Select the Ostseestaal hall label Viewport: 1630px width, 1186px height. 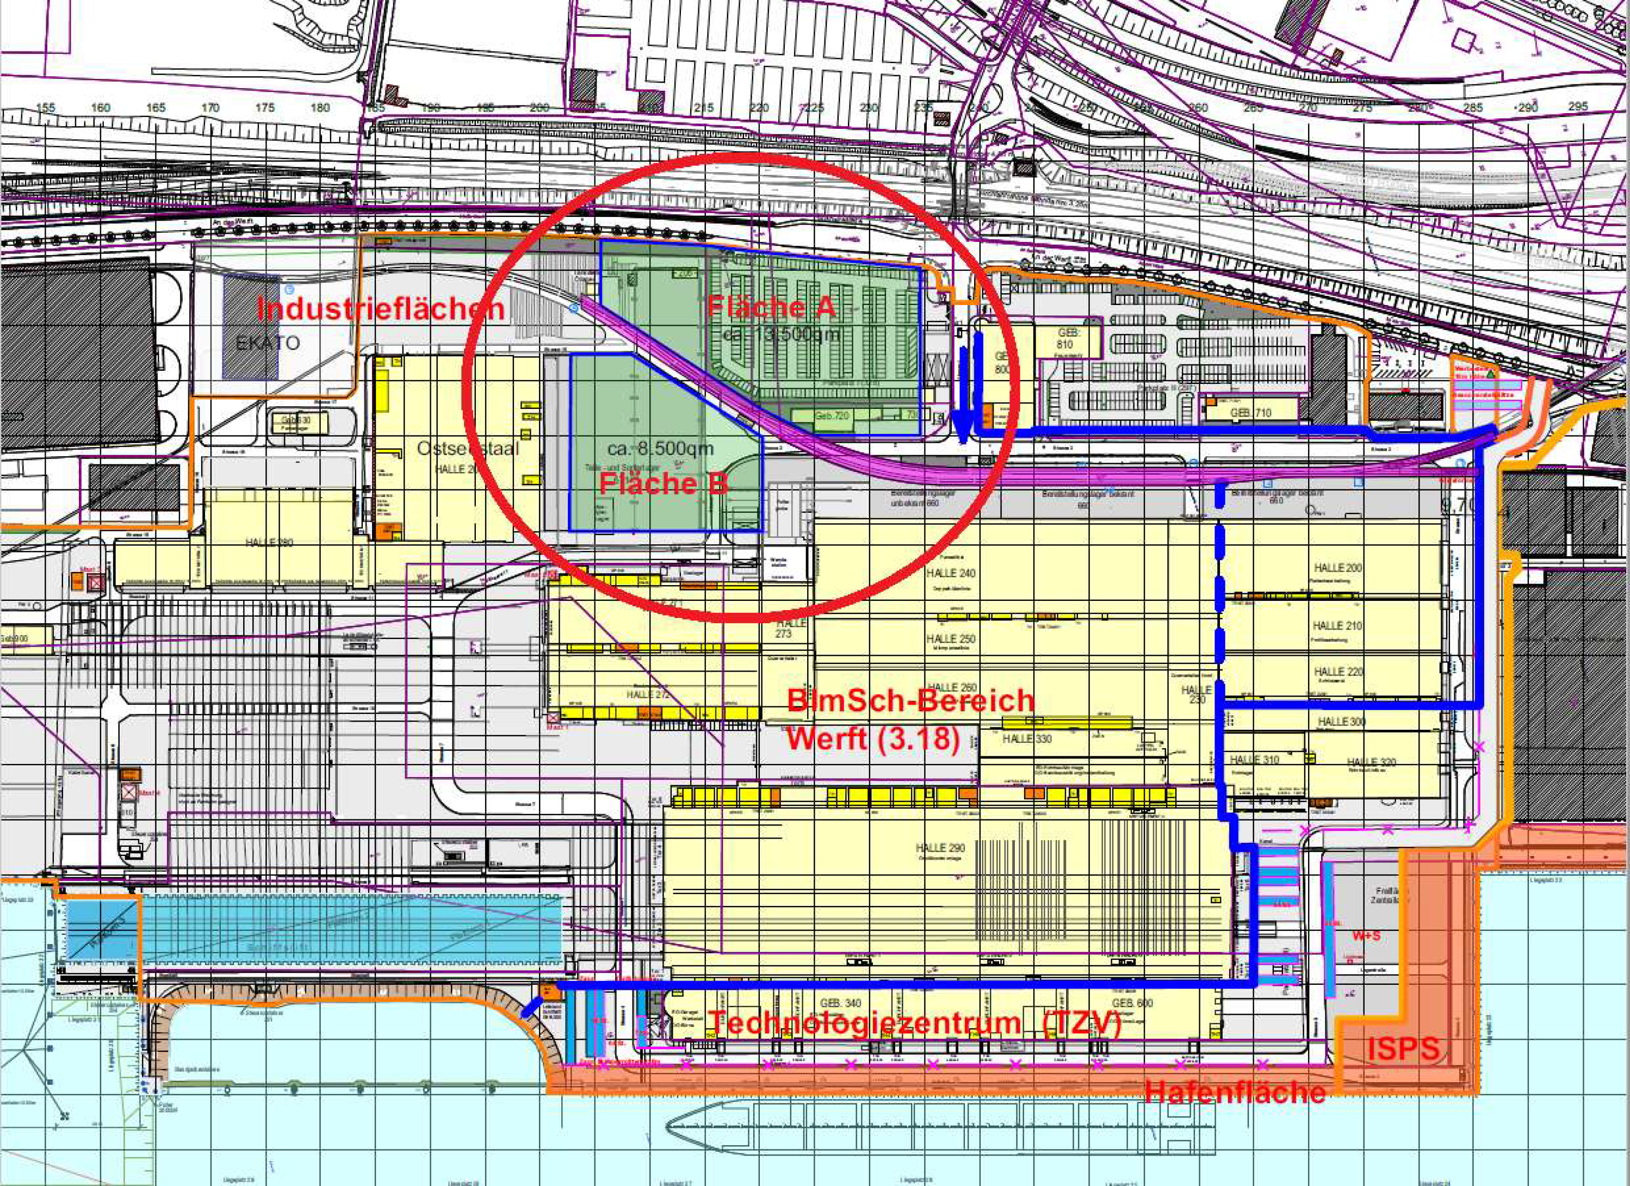click(x=468, y=449)
